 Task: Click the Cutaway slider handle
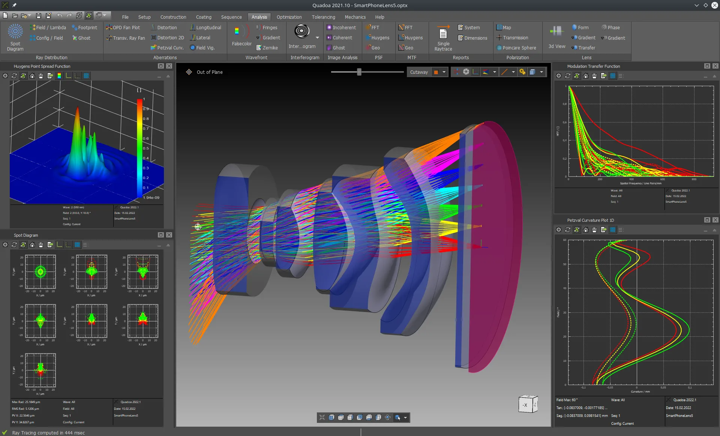pyautogui.click(x=359, y=72)
